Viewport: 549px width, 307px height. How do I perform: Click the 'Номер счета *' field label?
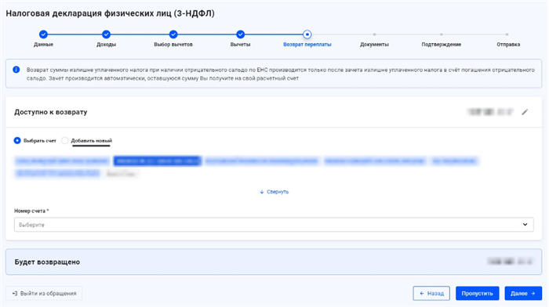tap(31, 211)
